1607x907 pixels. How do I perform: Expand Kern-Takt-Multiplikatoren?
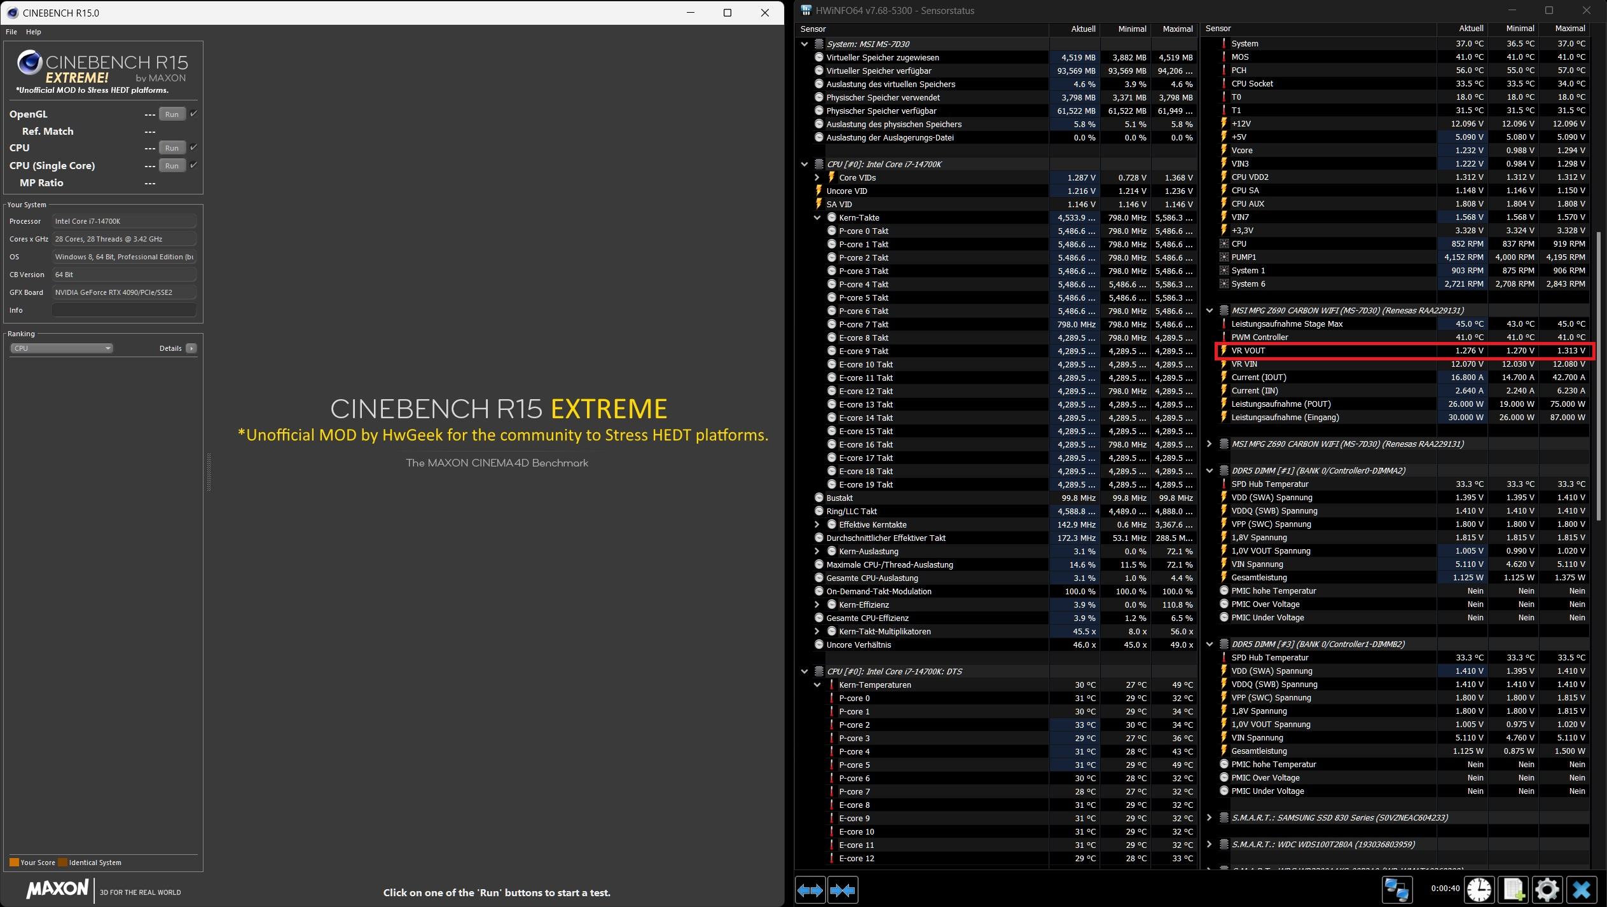[x=817, y=631]
